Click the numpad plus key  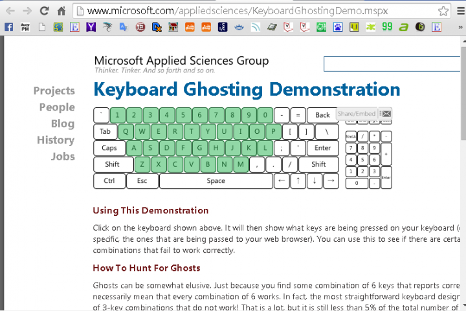point(386,154)
